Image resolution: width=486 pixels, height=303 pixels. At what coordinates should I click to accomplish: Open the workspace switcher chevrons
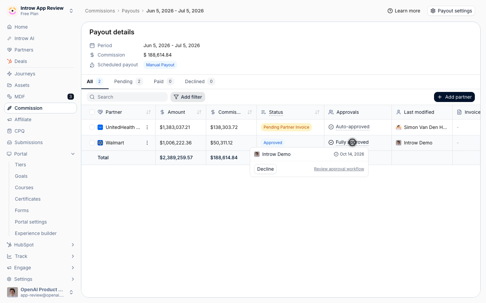(71, 11)
